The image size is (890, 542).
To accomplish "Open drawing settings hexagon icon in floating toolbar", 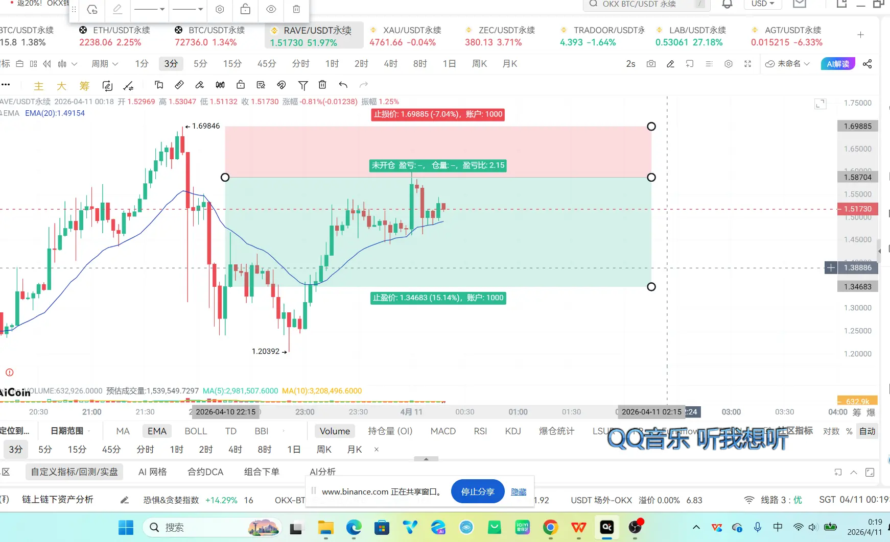I will click(220, 9).
